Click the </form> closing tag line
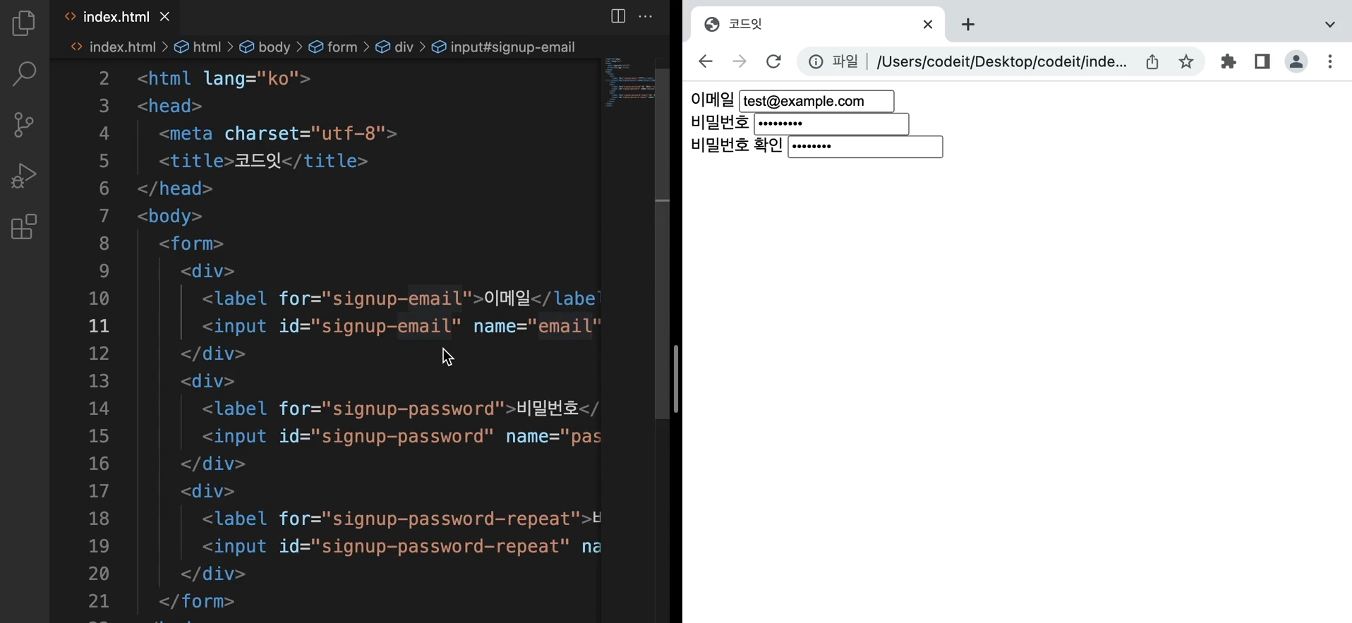Viewport: 1352px width, 623px height. (197, 601)
